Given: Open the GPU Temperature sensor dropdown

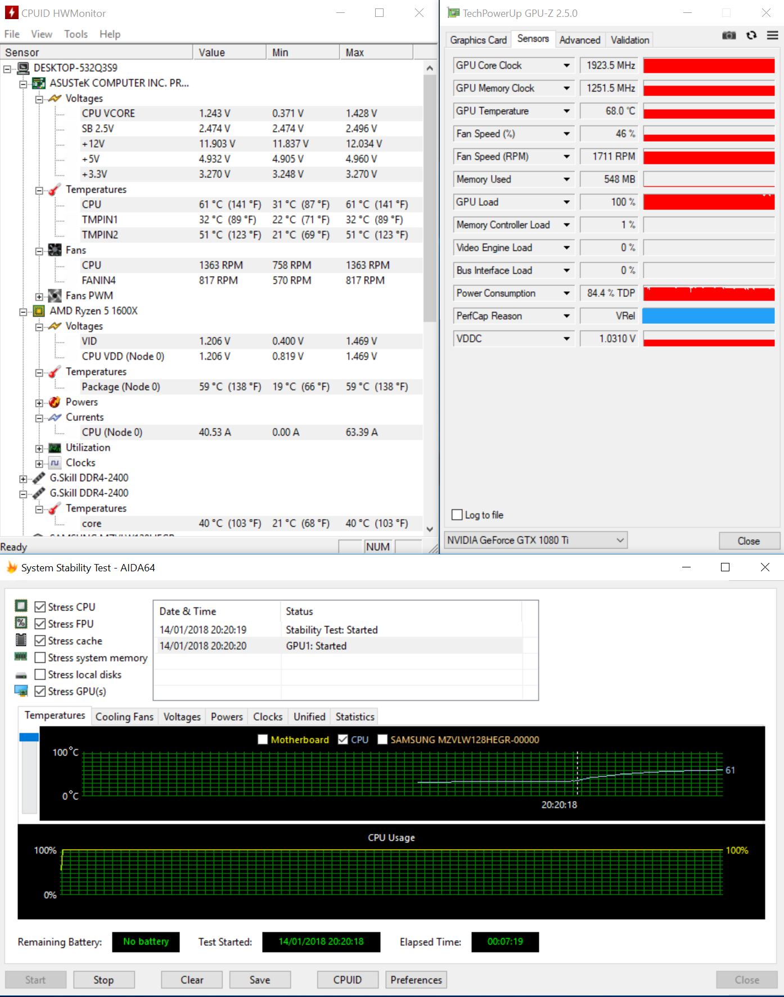Looking at the screenshot, I should click(x=567, y=111).
